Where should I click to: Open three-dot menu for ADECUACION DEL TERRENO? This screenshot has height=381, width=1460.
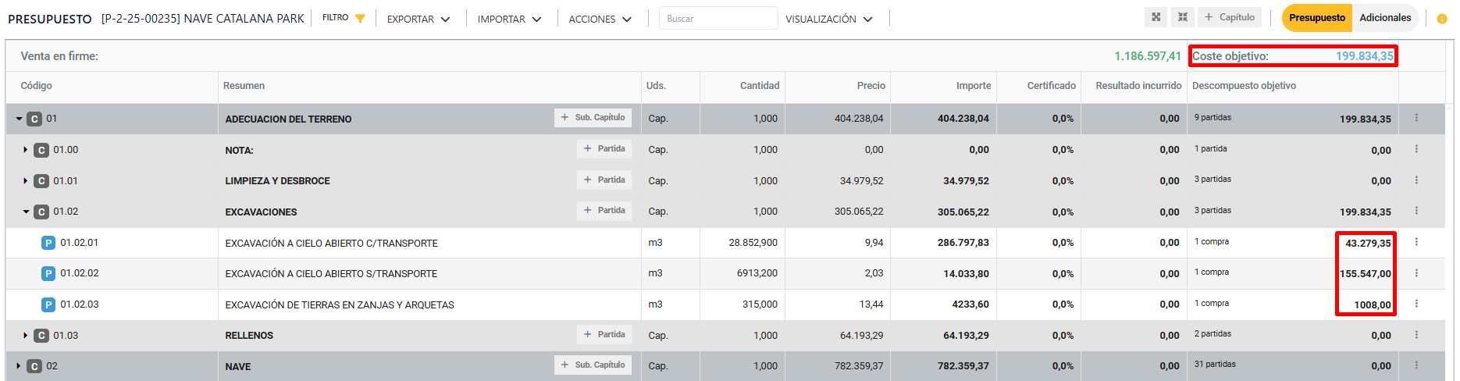point(1416,118)
